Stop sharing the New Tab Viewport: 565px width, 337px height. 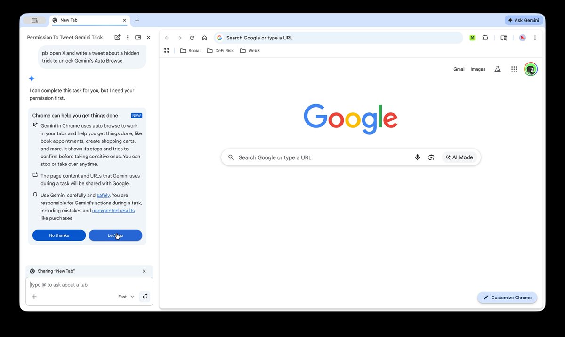[144, 271]
